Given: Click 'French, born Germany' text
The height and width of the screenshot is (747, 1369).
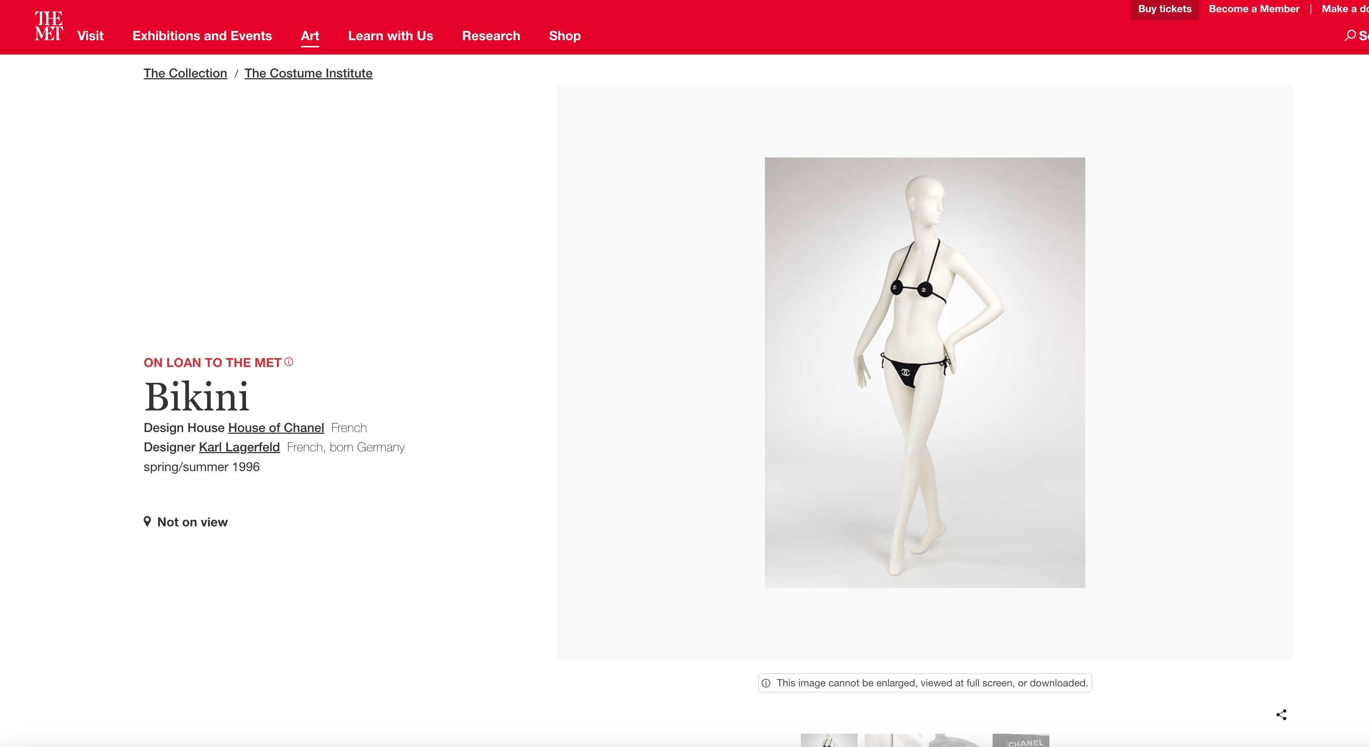Looking at the screenshot, I should pyautogui.click(x=346, y=447).
